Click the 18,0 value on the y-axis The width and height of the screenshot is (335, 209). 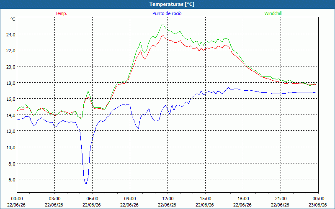coord(10,83)
